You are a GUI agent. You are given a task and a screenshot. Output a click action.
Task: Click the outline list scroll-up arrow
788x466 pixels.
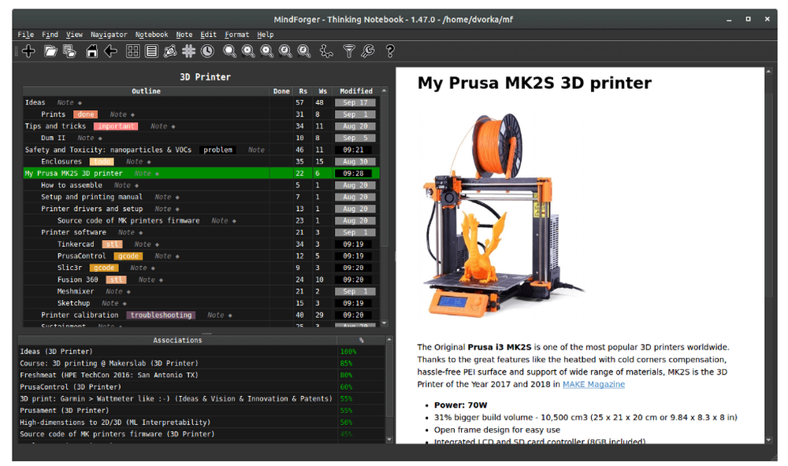click(385, 91)
